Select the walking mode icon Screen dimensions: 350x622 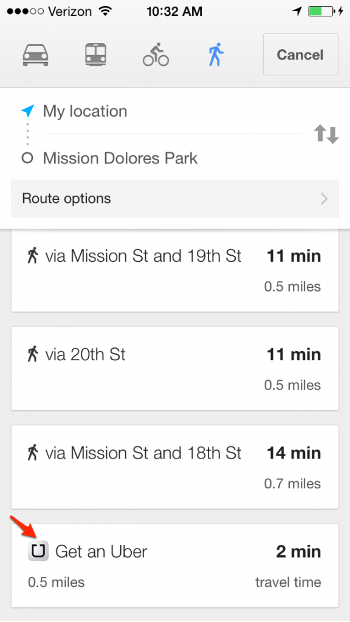(x=216, y=54)
